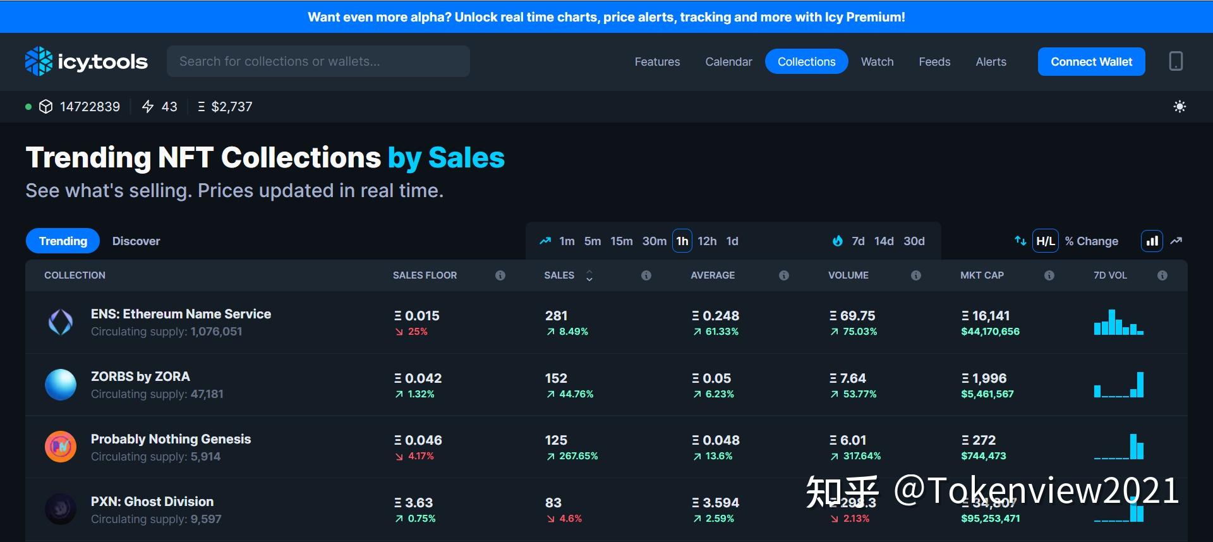This screenshot has height=542, width=1213.
Task: Open the Trending tab
Action: point(63,241)
